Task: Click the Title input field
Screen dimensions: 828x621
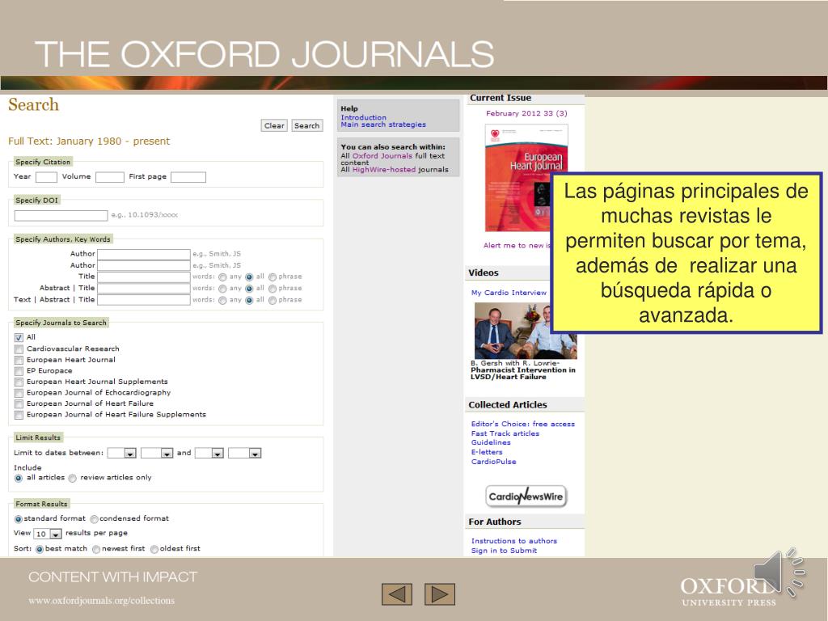Action: click(144, 277)
